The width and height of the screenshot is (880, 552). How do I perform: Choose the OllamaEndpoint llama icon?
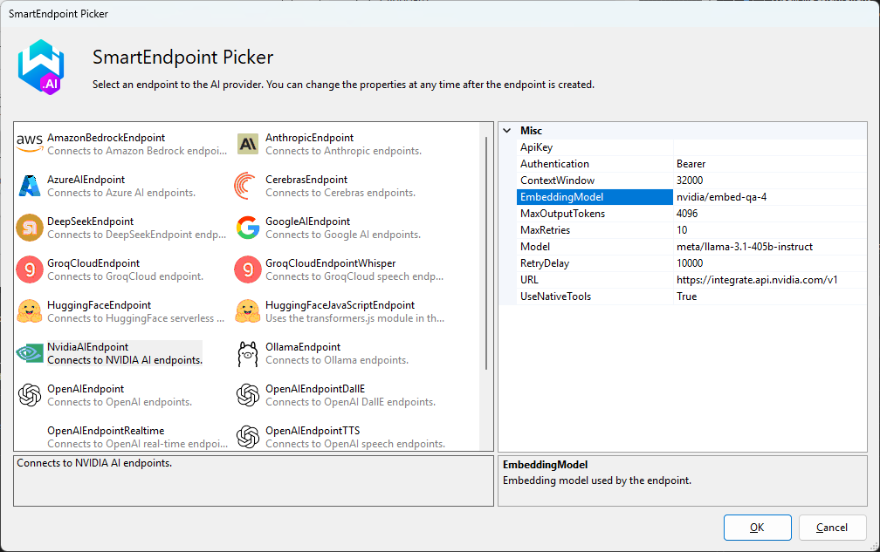(248, 354)
